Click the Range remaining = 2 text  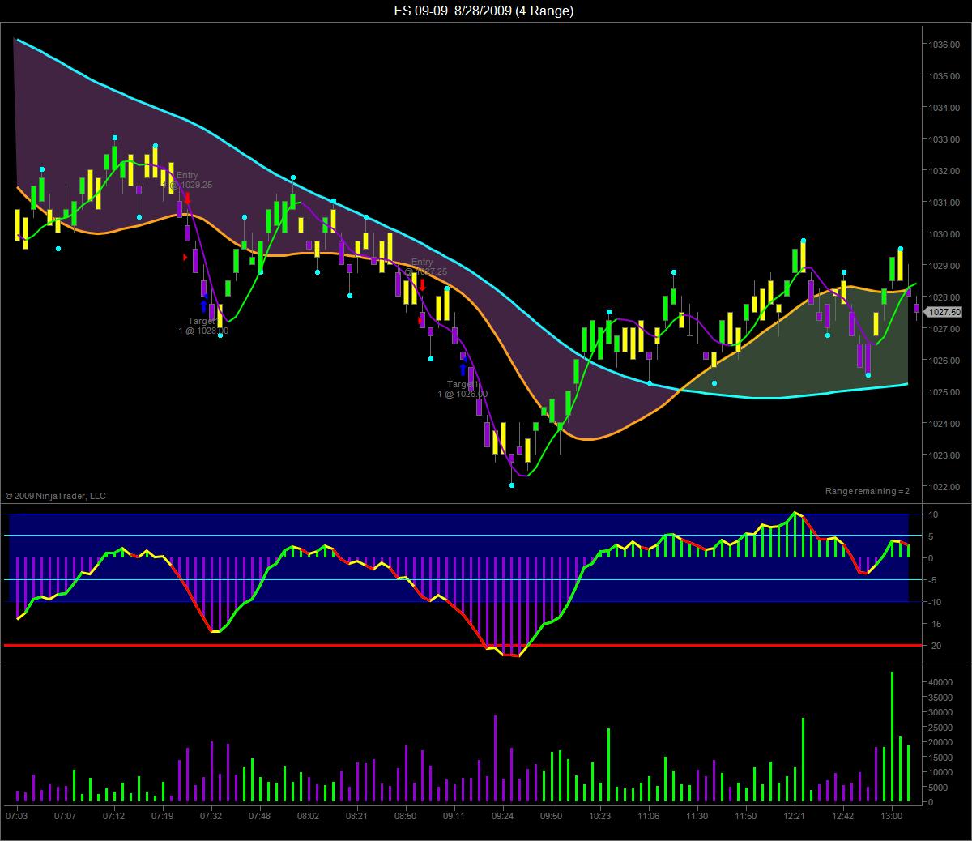pyautogui.click(x=868, y=491)
